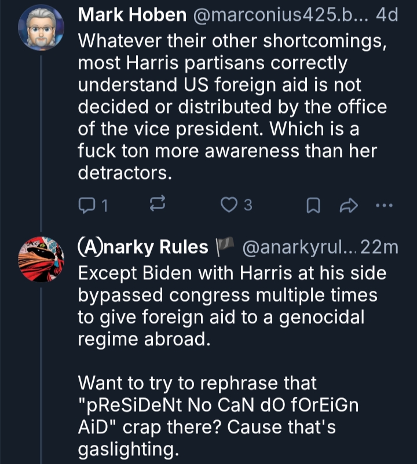Reply to Mark Hoben's post
417x464 pixels.
(x=86, y=204)
